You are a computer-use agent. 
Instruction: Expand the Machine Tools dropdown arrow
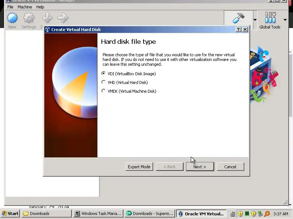click(x=255, y=20)
